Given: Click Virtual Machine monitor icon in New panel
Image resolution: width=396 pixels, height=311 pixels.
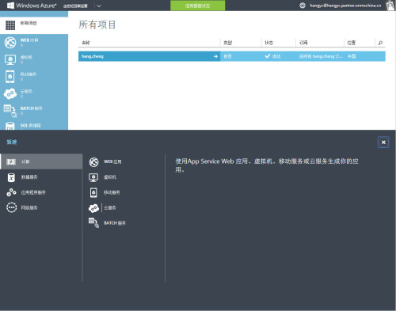Looking at the screenshot, I should (93, 177).
